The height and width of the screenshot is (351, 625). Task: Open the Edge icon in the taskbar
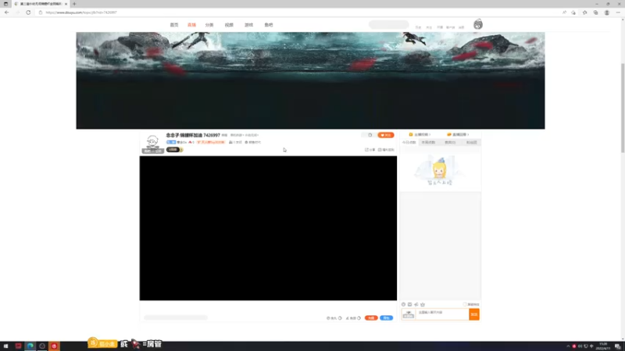pyautogui.click(x=30, y=346)
